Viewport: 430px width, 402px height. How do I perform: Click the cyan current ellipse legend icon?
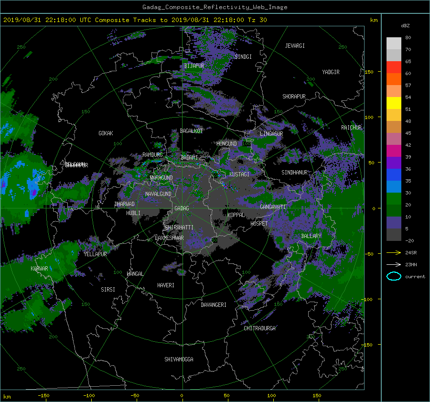point(394,276)
